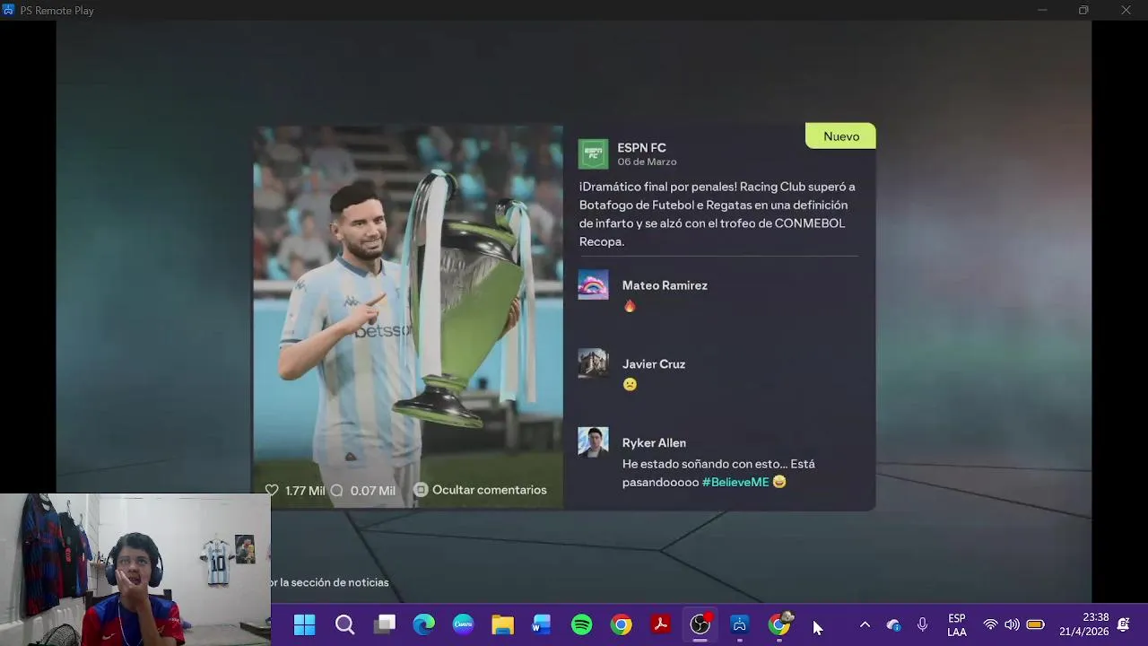1148x646 pixels.
Task: Click the microphone tray icon
Action: [x=922, y=624]
